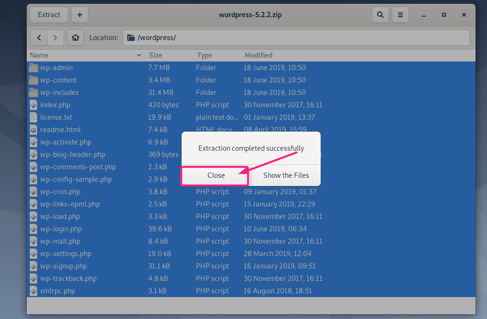Select the wp-trackback.php filename
Viewport: 487px width, 319px height.
point(68,278)
